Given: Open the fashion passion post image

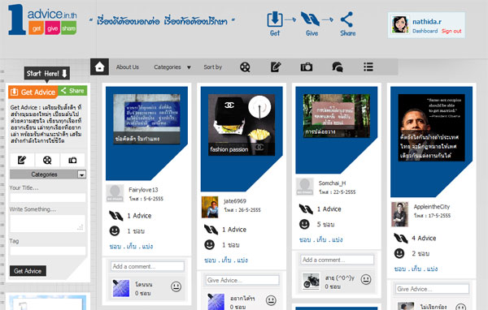Looking at the screenshot, I should pyautogui.click(x=242, y=125).
